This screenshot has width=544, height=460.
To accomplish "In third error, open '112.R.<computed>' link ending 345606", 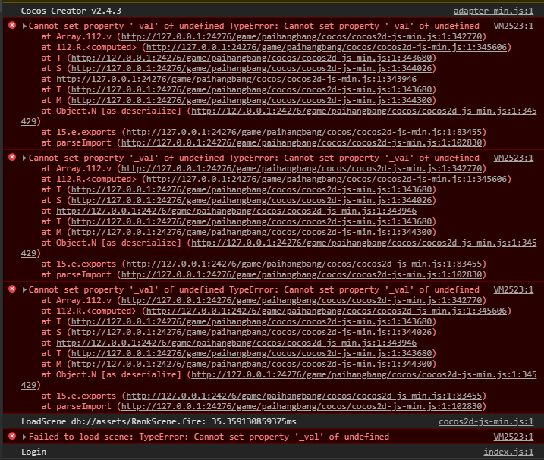I will click(x=326, y=311).
